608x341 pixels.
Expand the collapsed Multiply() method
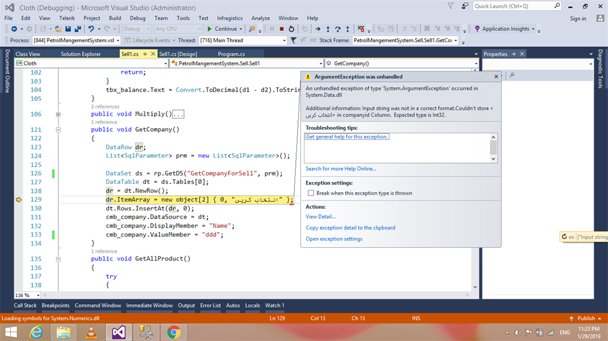[x=58, y=114]
